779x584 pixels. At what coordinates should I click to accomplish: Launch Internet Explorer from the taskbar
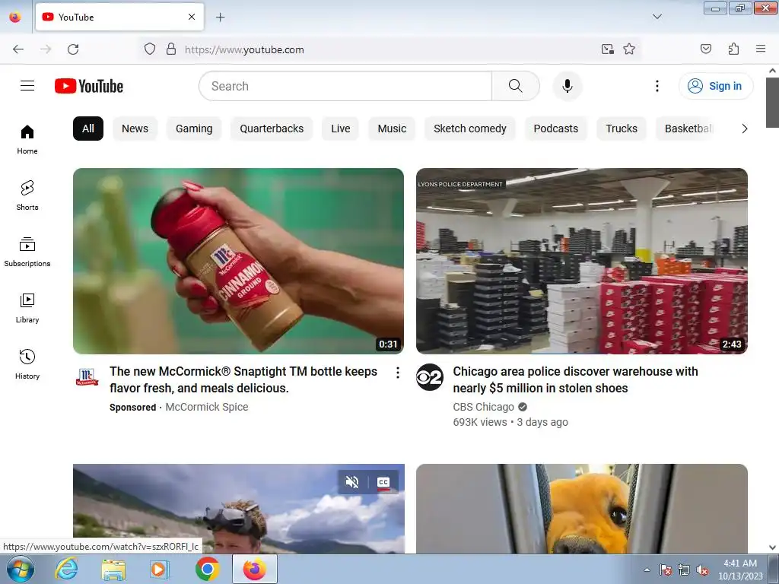click(66, 569)
